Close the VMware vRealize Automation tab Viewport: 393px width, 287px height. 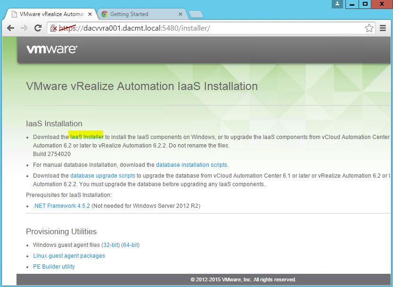tap(90, 14)
